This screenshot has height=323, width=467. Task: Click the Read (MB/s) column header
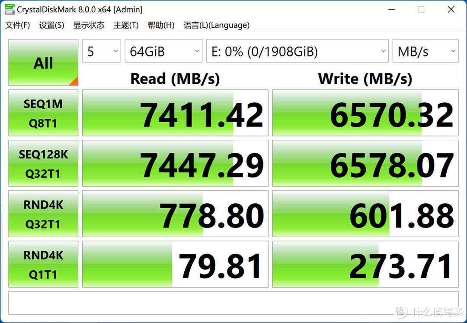175,79
